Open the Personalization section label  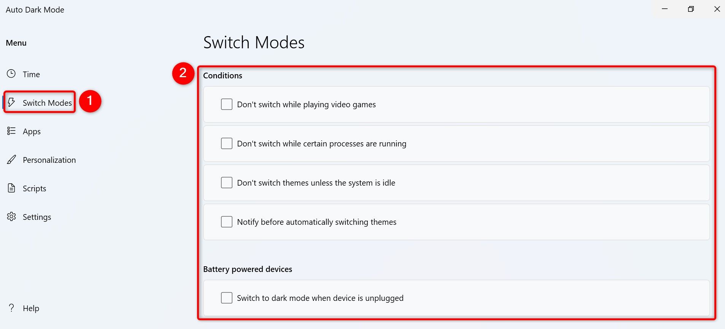[x=49, y=160]
